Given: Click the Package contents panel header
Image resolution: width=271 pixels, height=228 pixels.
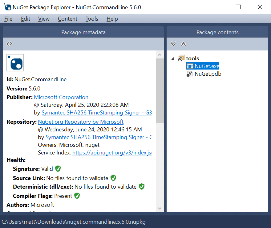Looking at the screenshot, I should point(217,32).
